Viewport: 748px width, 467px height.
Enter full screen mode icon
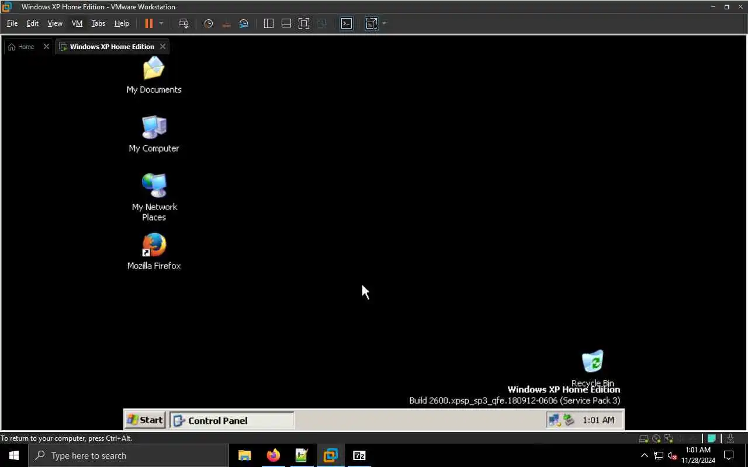tap(304, 23)
